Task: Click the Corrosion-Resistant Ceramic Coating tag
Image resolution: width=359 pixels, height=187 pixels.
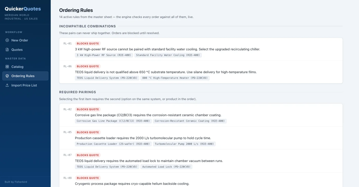Action: coord(190,121)
